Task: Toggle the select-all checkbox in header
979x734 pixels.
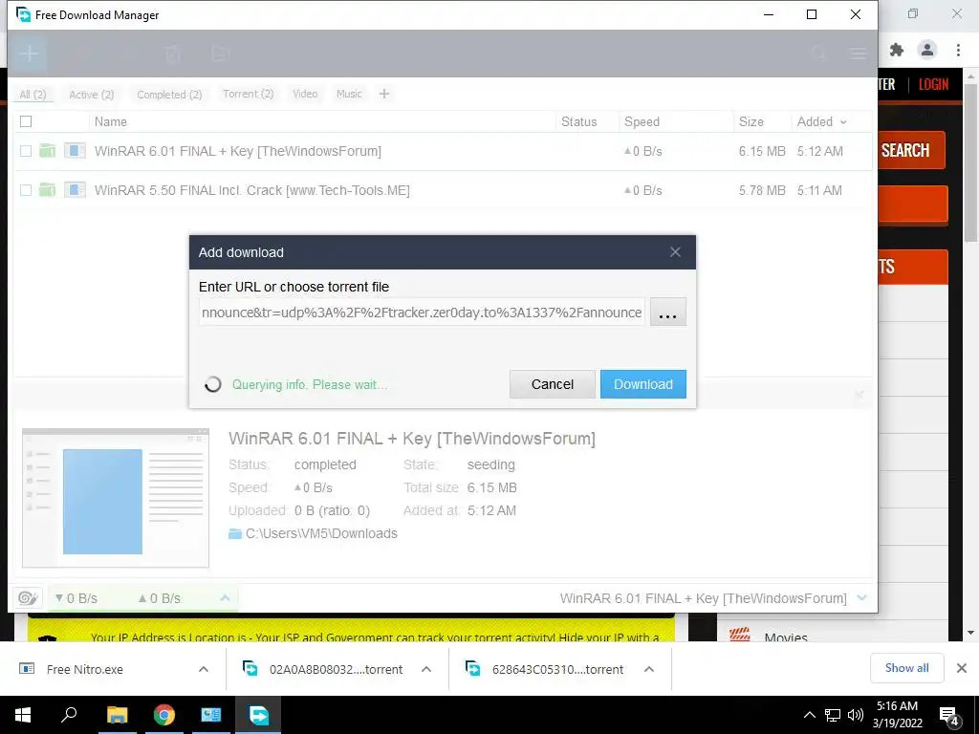Action: pos(26,121)
